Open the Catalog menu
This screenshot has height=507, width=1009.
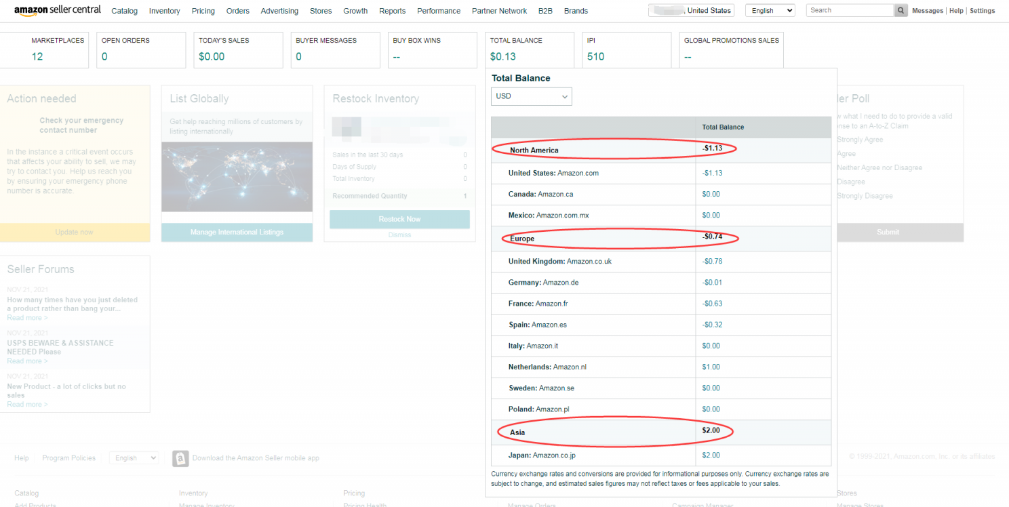pos(125,11)
